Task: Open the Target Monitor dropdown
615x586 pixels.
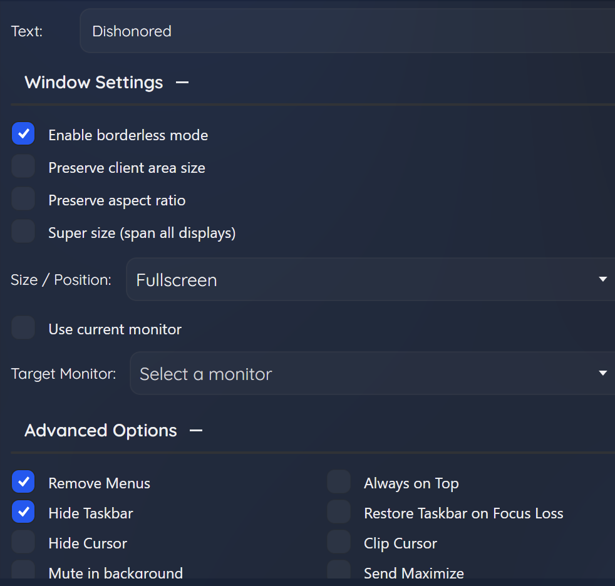Action: point(373,374)
